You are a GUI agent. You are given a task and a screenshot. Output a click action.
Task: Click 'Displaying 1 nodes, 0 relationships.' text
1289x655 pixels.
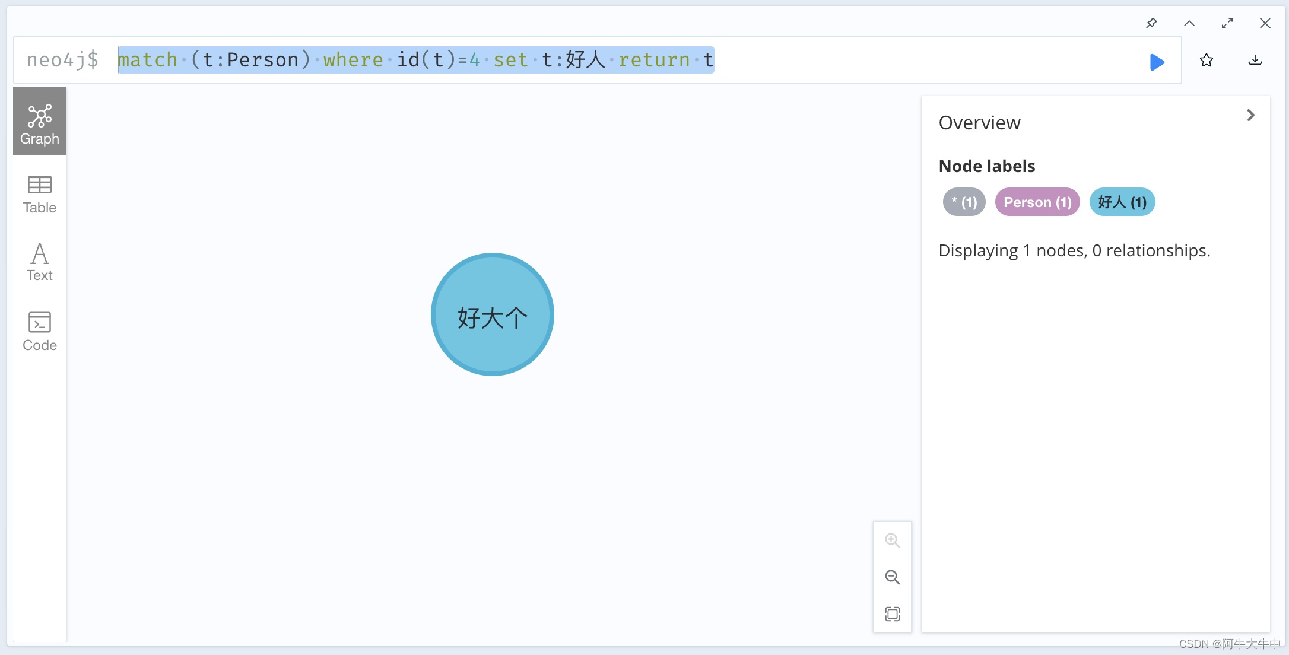click(1074, 250)
